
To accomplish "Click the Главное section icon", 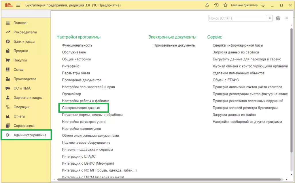I will pos(8,23).
